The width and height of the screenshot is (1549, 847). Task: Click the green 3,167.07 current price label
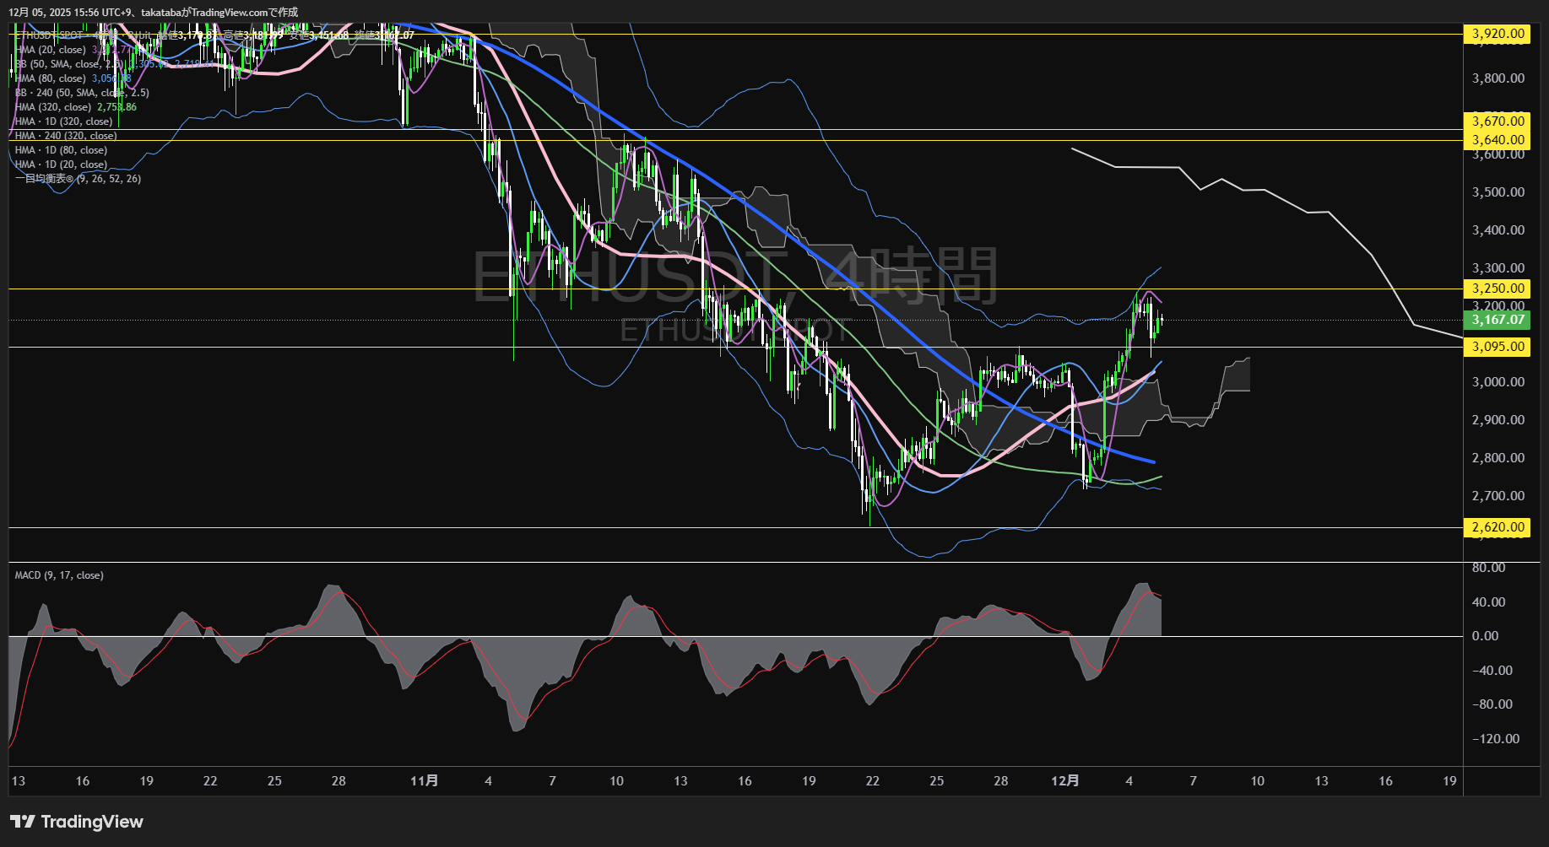1498,320
